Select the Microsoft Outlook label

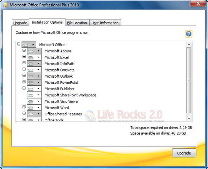(59, 76)
